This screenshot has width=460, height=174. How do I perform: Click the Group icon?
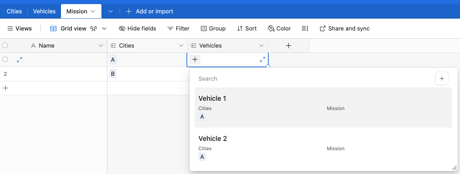click(x=204, y=29)
